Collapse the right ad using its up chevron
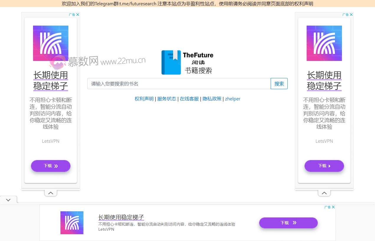Screen dimensions: 375x241 [324, 192]
